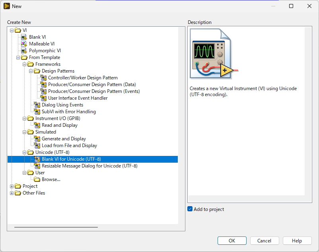The height and width of the screenshot is (252, 319).
Task: Click the User Interface Event Handler icon
Action: pos(43,98)
